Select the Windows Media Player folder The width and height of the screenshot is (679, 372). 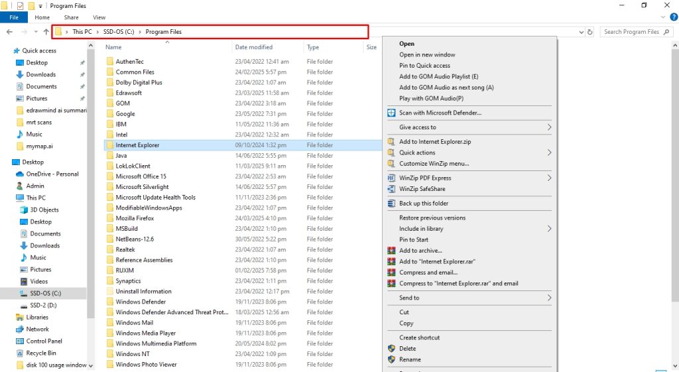coord(145,333)
